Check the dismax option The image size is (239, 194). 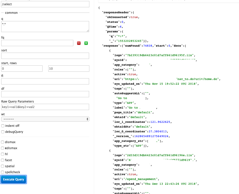3,142
